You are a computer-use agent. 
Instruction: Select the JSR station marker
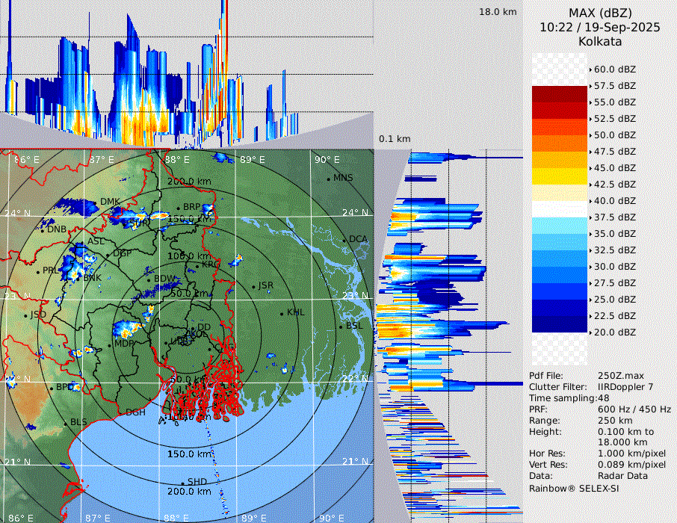click(253, 286)
